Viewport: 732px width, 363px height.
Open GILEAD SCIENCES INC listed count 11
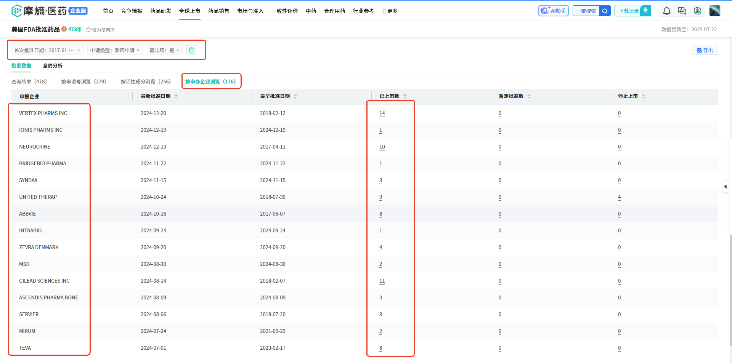click(382, 281)
